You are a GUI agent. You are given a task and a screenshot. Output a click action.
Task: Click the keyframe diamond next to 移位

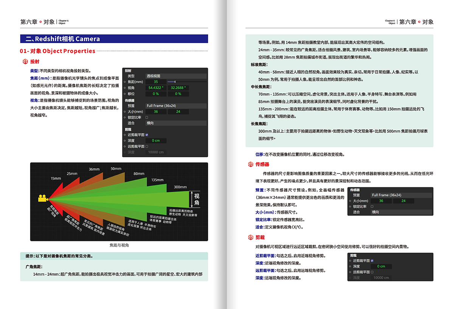tap(125, 94)
